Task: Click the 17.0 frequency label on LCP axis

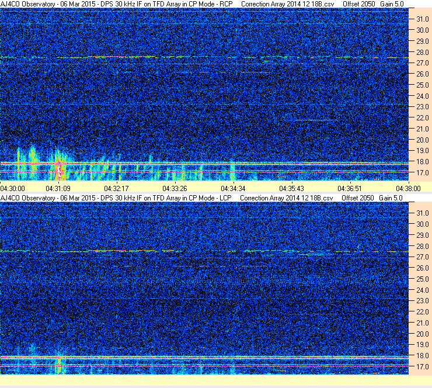Action: click(x=422, y=367)
